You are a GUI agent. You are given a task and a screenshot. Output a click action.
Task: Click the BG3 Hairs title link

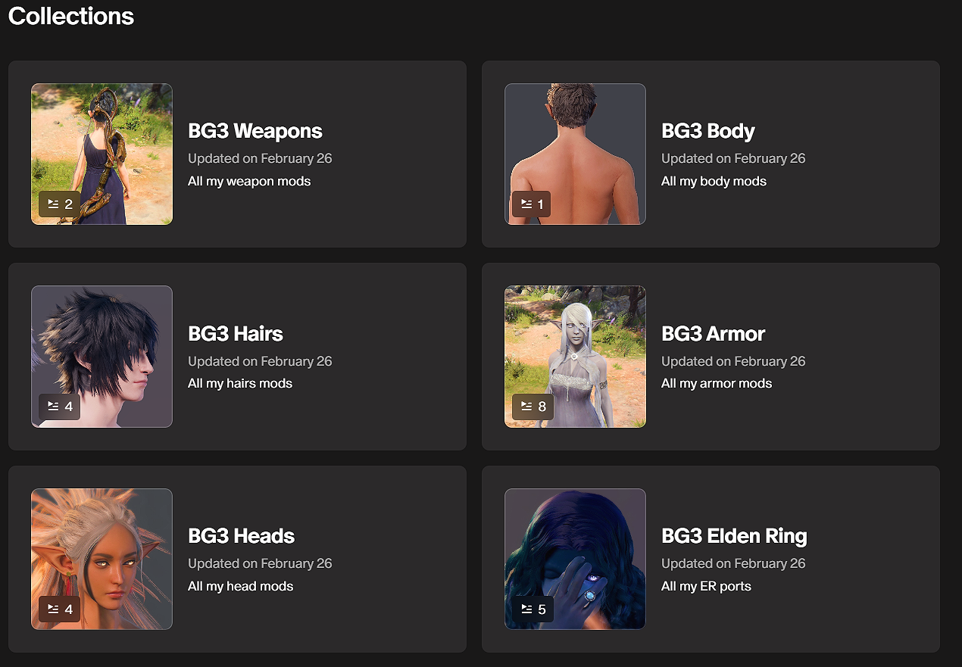click(x=236, y=334)
